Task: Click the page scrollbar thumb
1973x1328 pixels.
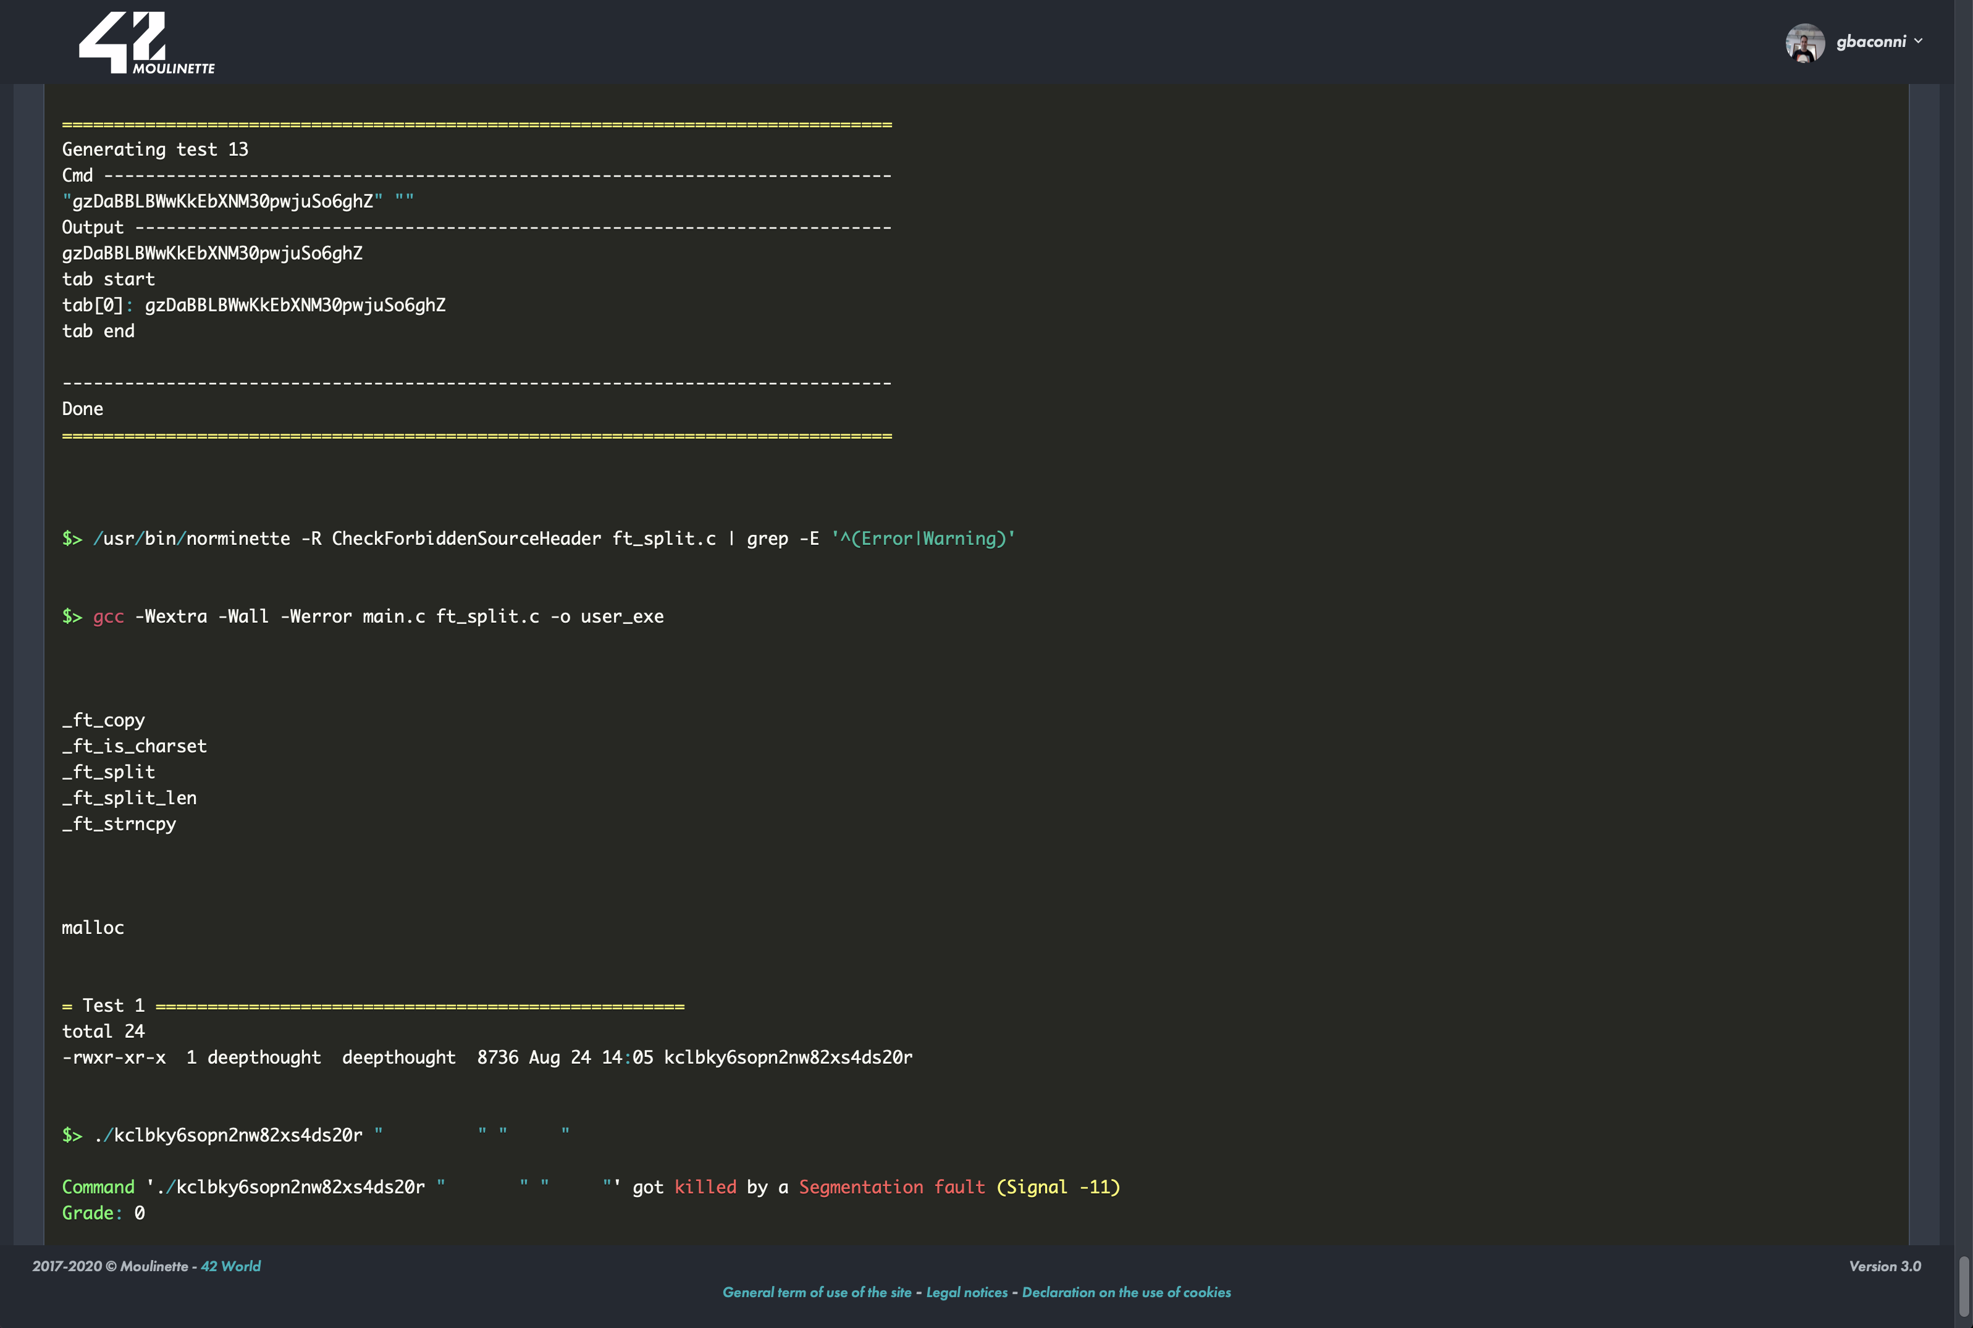Action: (1964, 1287)
